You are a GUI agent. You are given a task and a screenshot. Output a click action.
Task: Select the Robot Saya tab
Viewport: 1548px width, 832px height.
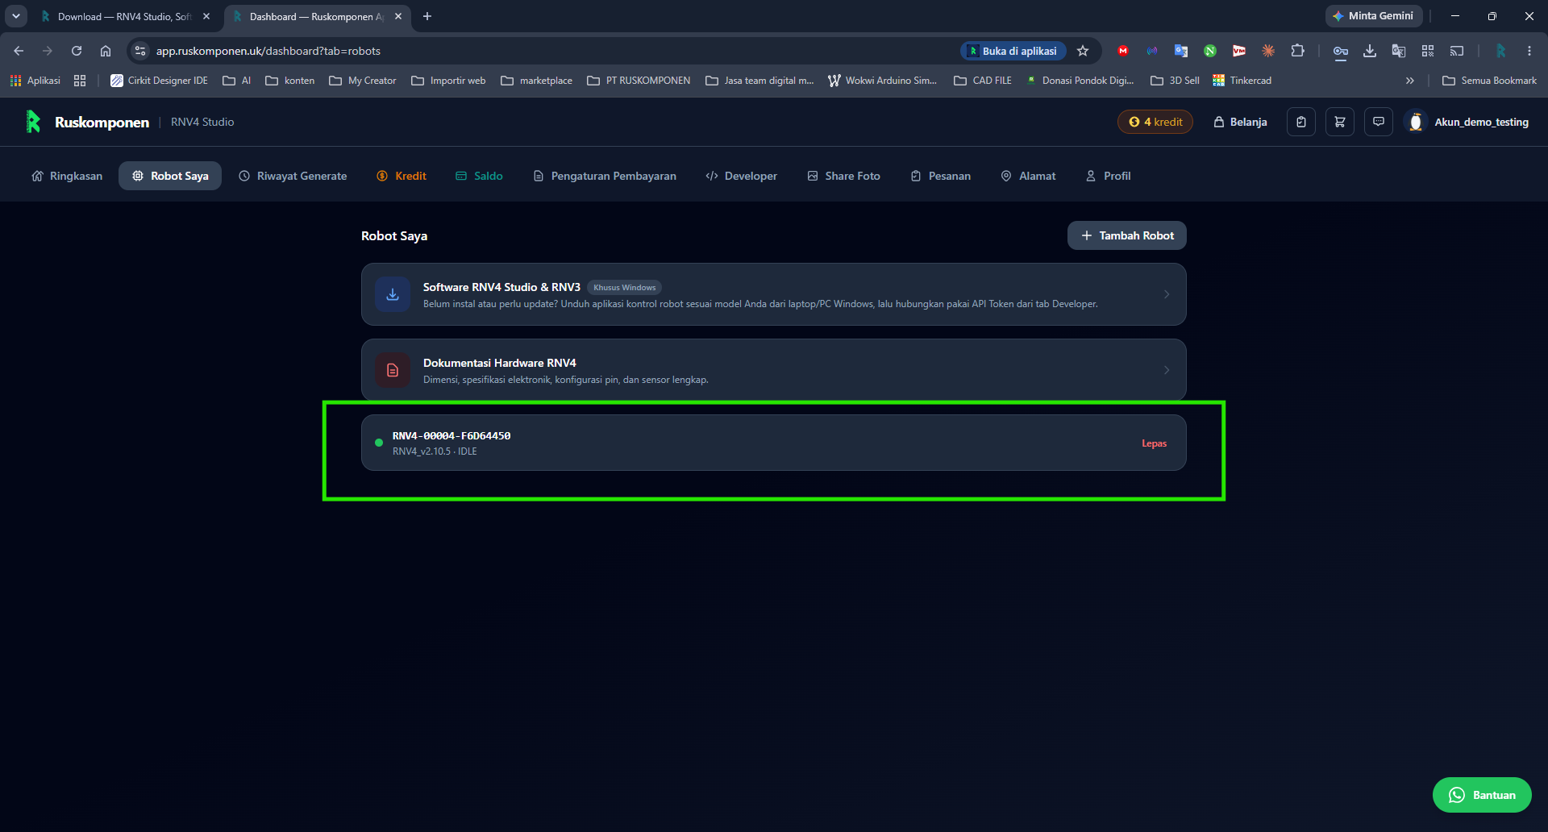[170, 176]
